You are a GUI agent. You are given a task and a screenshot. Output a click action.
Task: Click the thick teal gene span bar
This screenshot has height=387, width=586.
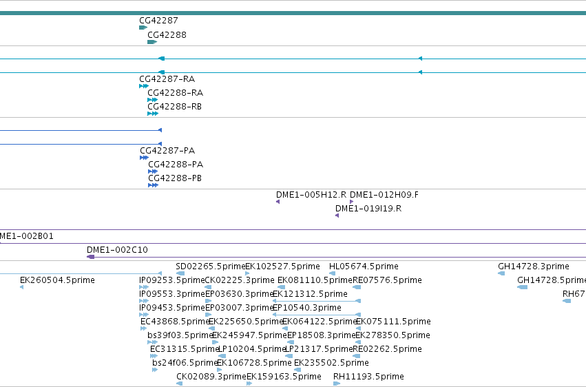coord(293,13)
